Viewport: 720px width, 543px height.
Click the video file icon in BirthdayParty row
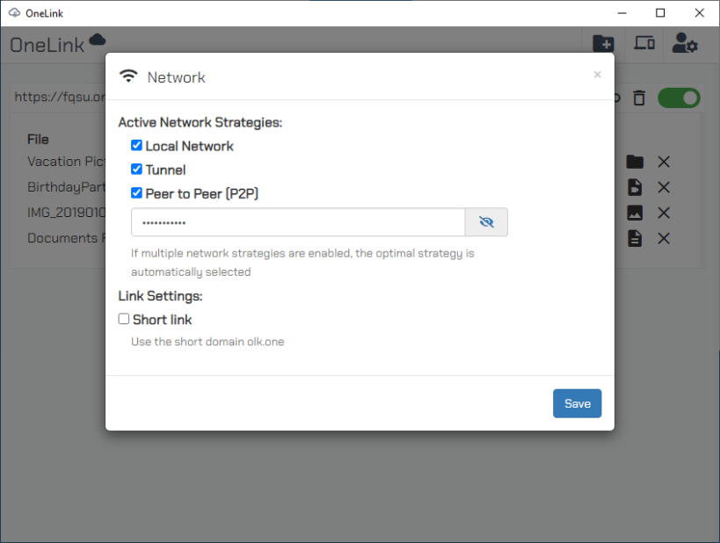coord(635,187)
